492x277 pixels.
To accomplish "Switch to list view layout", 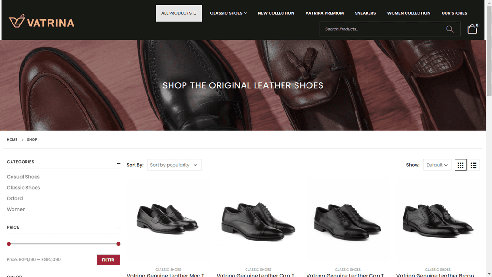I will (473, 165).
